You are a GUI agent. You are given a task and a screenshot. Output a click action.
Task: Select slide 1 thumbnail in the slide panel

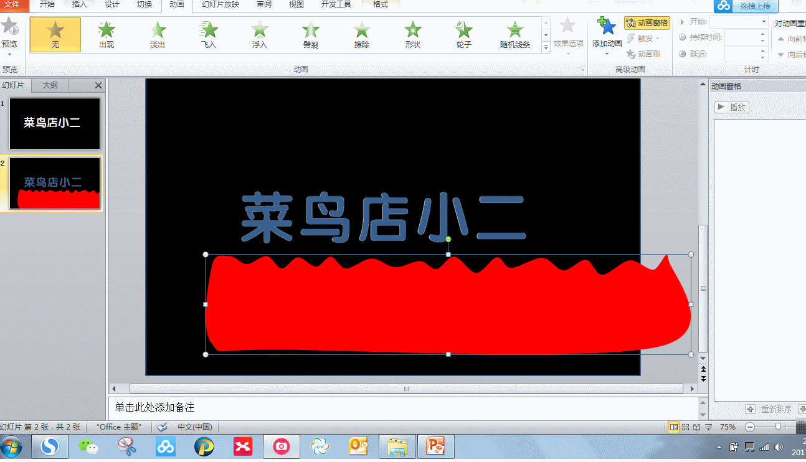tap(54, 123)
